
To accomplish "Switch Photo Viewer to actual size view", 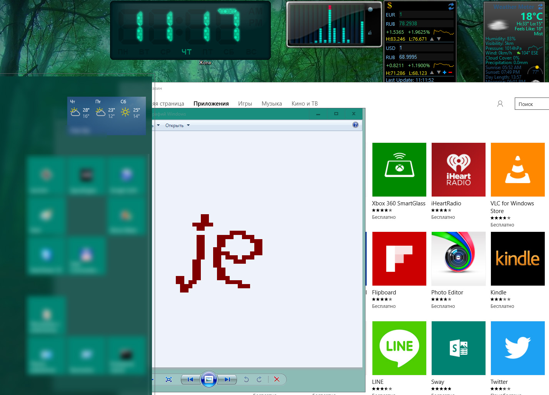I will (169, 379).
